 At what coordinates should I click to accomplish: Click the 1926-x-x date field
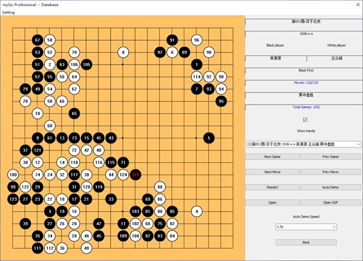point(304,34)
